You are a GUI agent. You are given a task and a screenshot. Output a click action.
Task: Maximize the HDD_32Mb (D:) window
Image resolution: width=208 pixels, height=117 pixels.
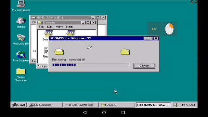pyautogui.click(x=98, y=18)
